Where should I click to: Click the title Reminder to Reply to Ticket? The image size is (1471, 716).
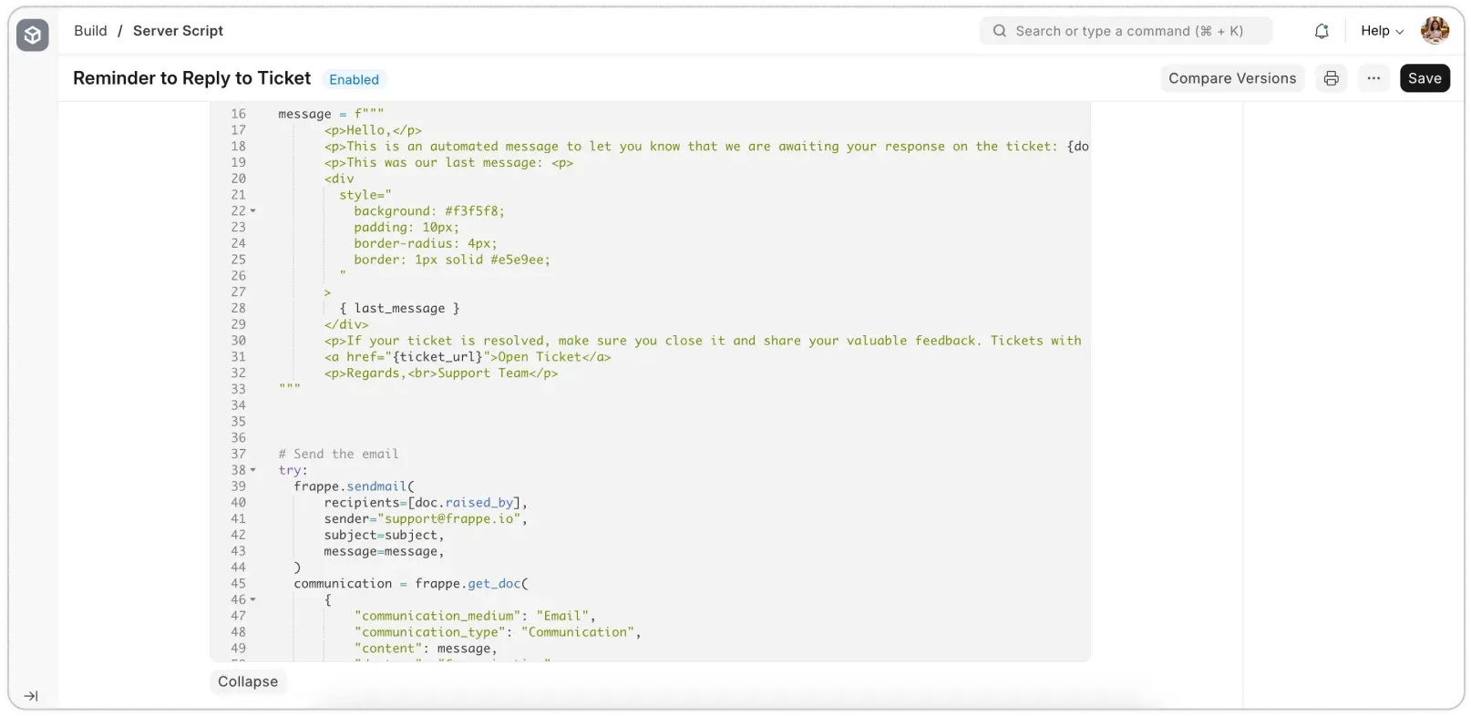click(191, 78)
